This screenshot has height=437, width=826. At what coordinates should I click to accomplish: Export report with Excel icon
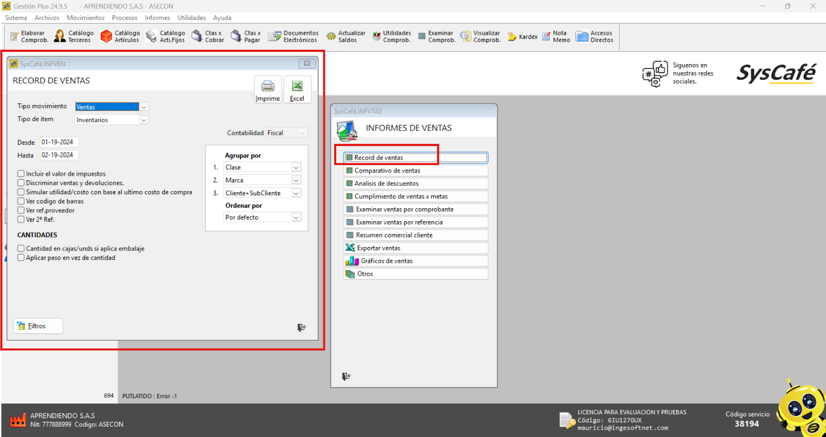pos(297,87)
